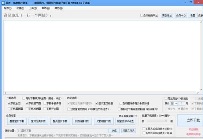This screenshot has height=139, width=203.
Task: Click the horizontal scrollbar's right arrow
Action: tap(198, 93)
